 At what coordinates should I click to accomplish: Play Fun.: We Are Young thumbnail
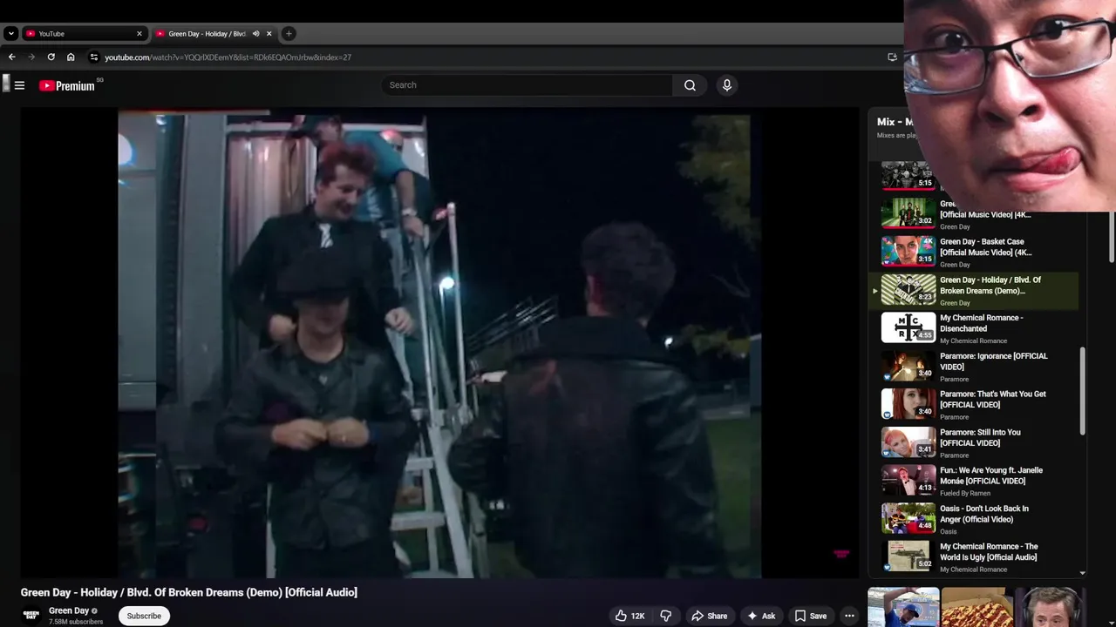pos(908,480)
